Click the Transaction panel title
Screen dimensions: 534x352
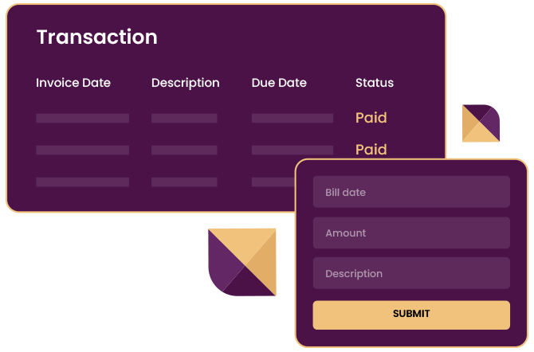(x=97, y=37)
